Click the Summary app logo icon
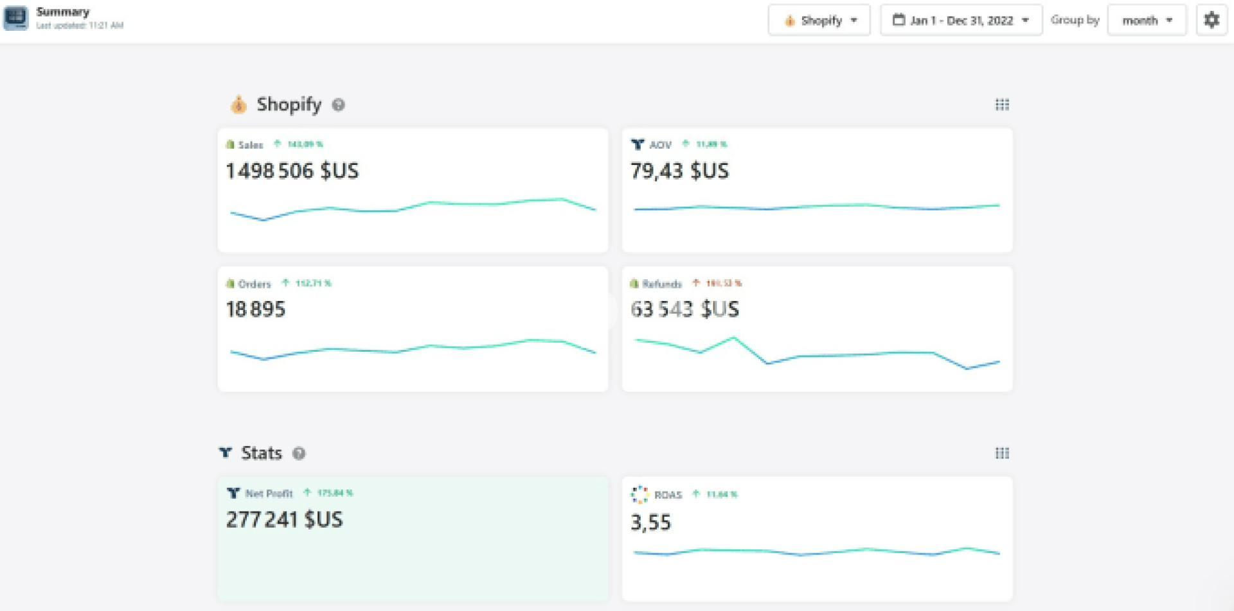 tap(16, 18)
